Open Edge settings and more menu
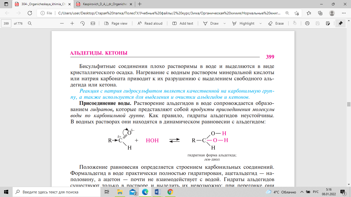This screenshot has width=351, height=197. click(344, 13)
